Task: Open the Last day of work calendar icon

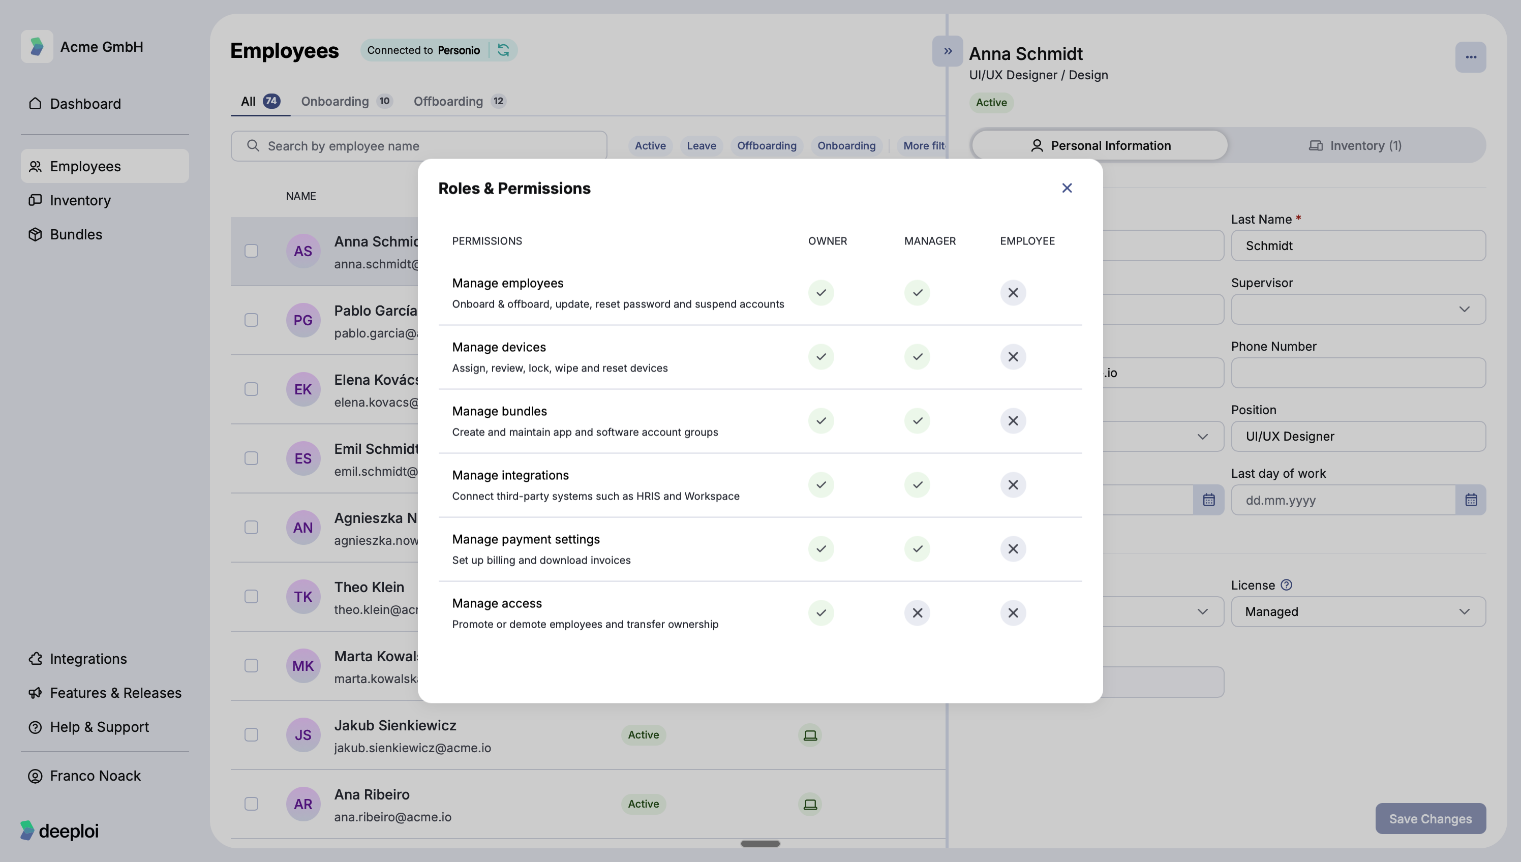Action: pyautogui.click(x=1471, y=500)
